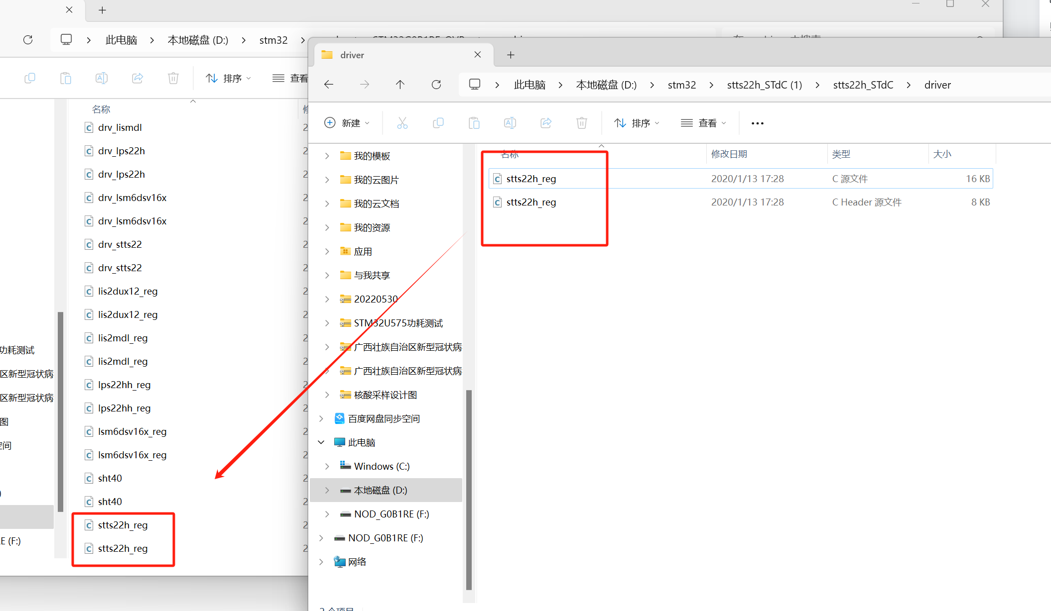
Task: Open the 新建 new item dropdown
Action: pyautogui.click(x=347, y=123)
